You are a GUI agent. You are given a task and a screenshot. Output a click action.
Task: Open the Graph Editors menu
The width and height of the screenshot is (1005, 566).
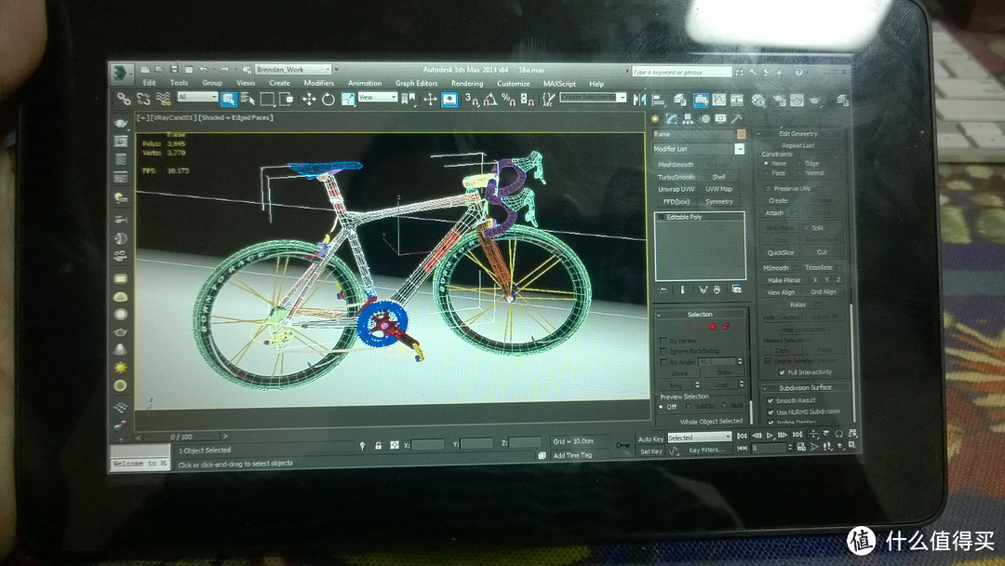coord(417,84)
